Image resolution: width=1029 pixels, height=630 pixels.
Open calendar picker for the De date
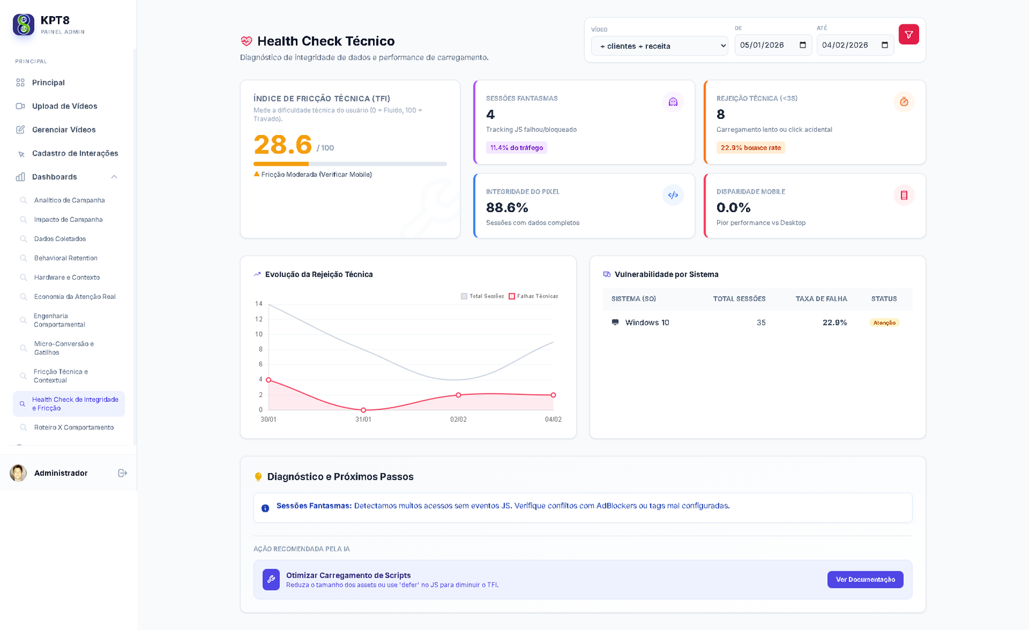coord(803,45)
